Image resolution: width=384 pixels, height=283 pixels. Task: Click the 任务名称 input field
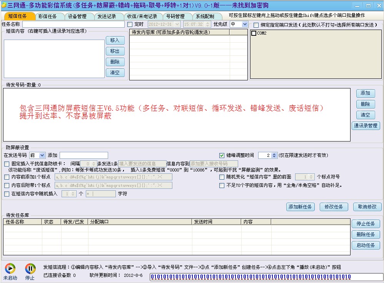73,24
